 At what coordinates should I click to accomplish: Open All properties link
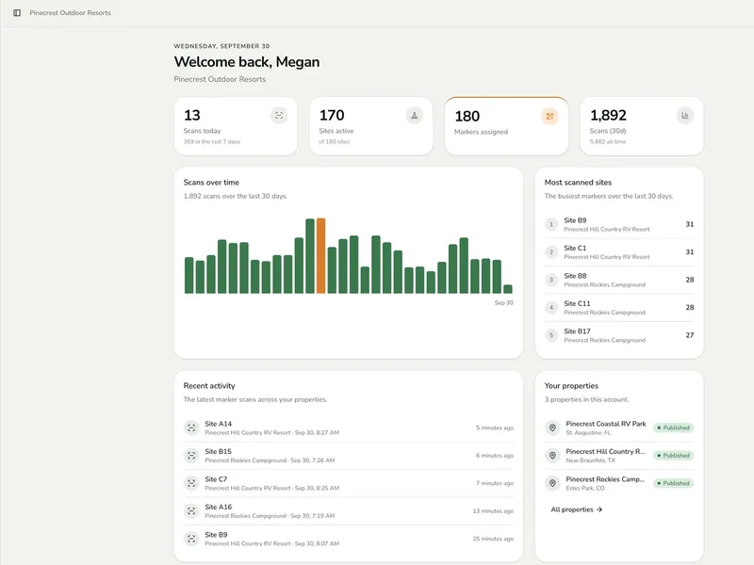[x=577, y=509]
